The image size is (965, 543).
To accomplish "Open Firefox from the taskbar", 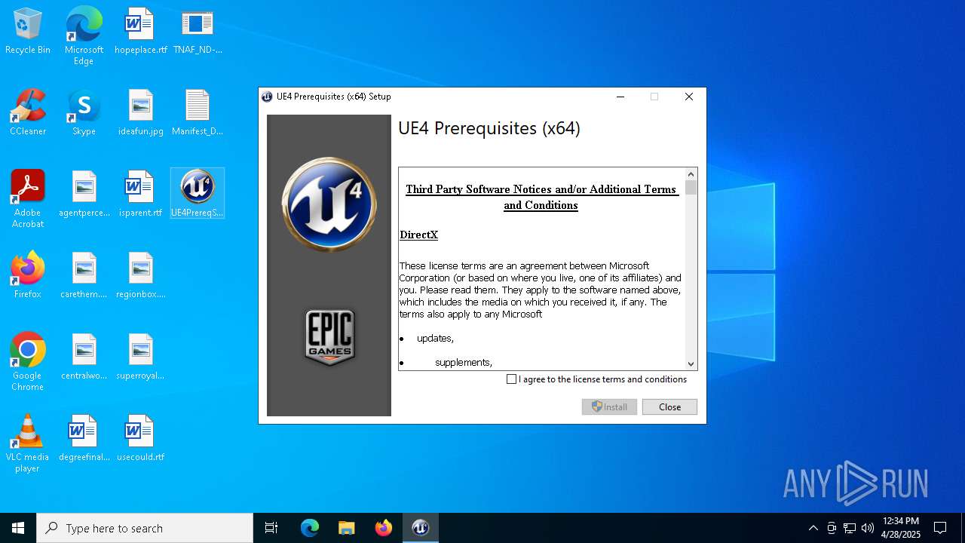I will pyautogui.click(x=383, y=528).
